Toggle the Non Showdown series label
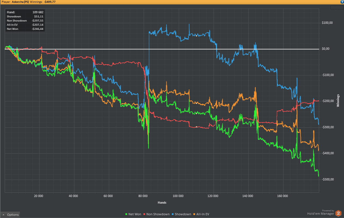This screenshot has height=218, width=344. (158, 214)
